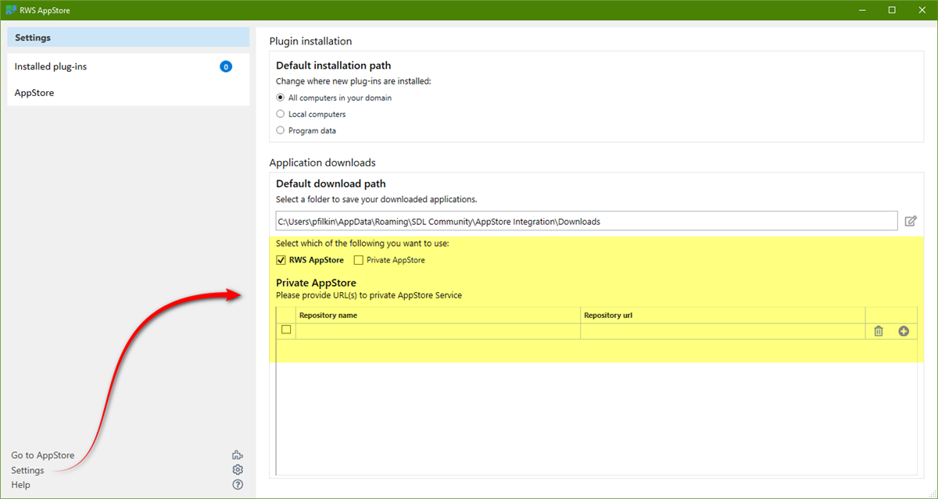Click the question mark Help icon
Viewport: 938px width, 499px height.
[238, 485]
